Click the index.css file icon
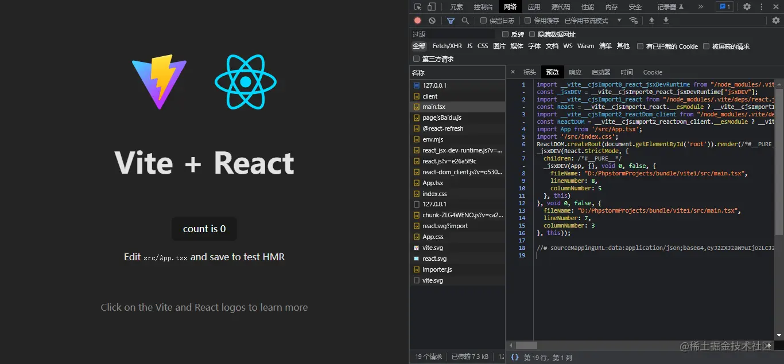 (417, 194)
